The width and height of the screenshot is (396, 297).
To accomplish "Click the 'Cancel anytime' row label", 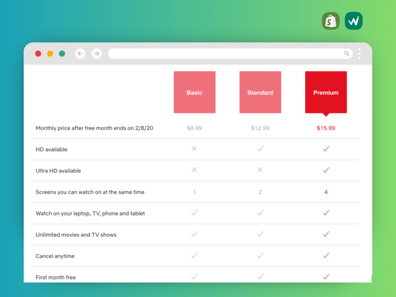I will click(x=55, y=256).
